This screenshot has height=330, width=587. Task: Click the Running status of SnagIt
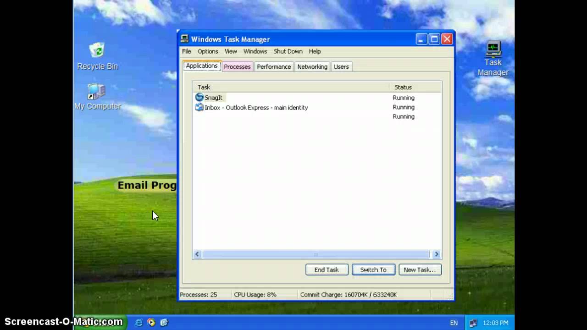click(404, 98)
